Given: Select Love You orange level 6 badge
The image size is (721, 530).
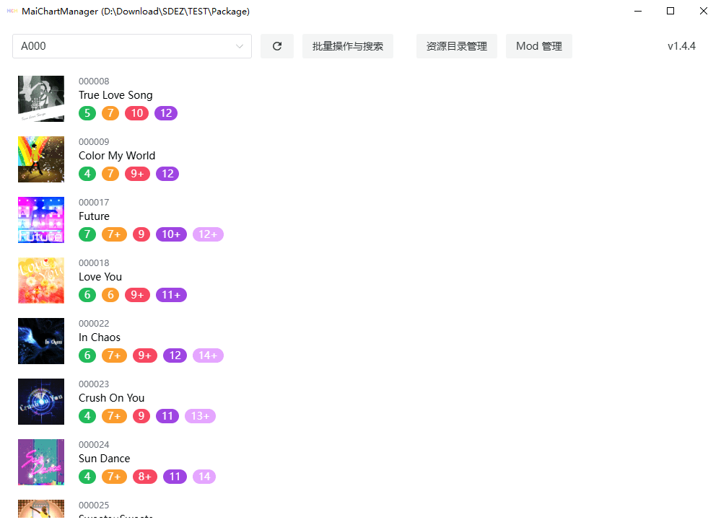Looking at the screenshot, I should (110, 295).
